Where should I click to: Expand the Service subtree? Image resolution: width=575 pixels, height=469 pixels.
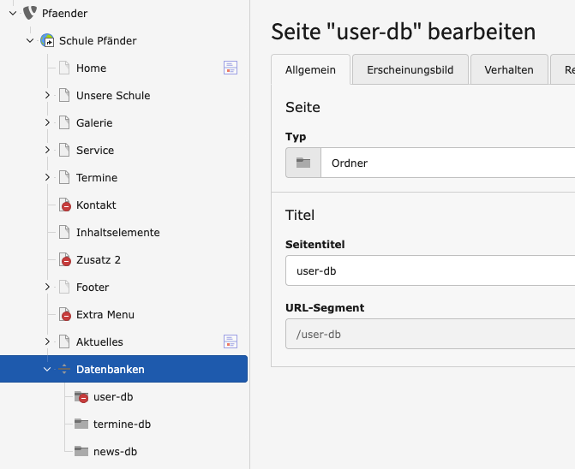pos(47,150)
